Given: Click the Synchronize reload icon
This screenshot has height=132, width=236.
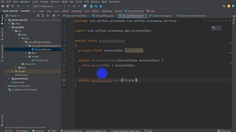Looking at the screenshot, I should pyautogui.click(x=12, y=6).
